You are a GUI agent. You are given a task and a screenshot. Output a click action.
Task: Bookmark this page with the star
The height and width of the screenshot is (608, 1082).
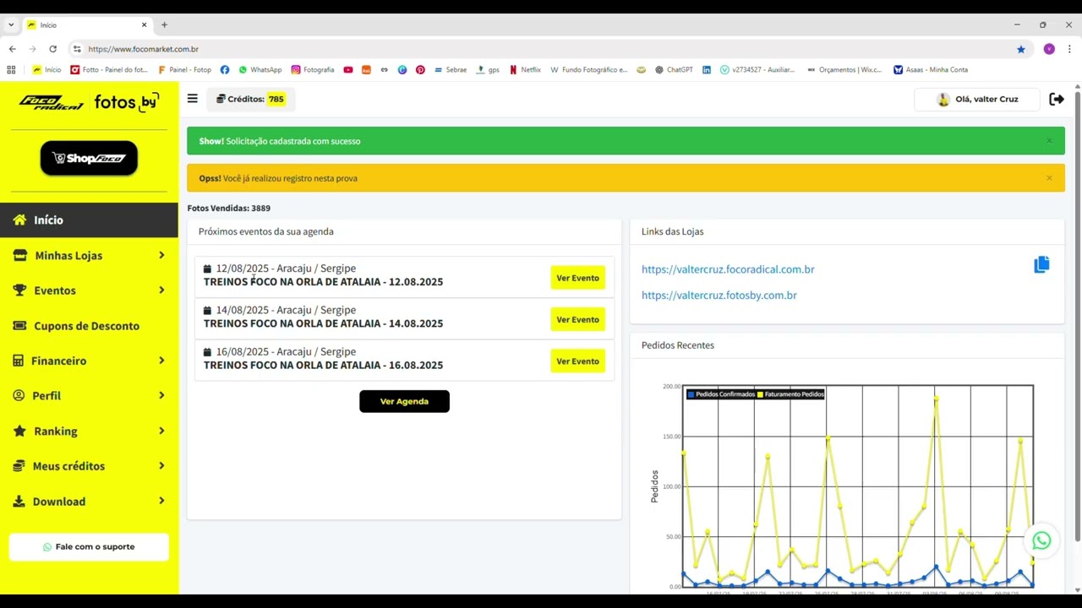coord(1021,49)
